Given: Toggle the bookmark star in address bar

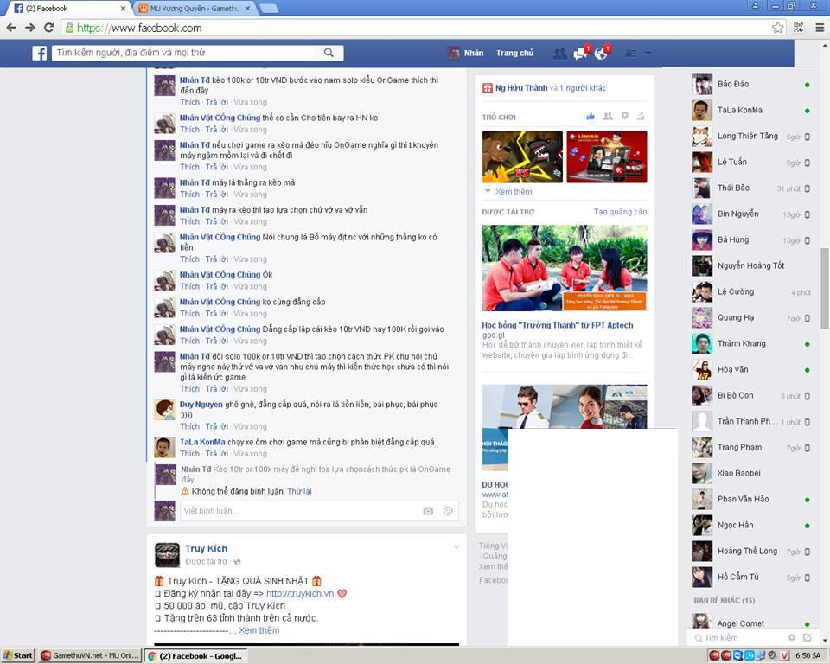Looking at the screenshot, I should 777,28.
